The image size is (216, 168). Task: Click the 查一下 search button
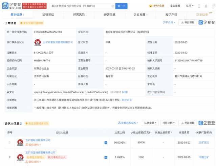click(x=121, y=6)
